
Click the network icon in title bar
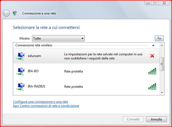click(15, 13)
